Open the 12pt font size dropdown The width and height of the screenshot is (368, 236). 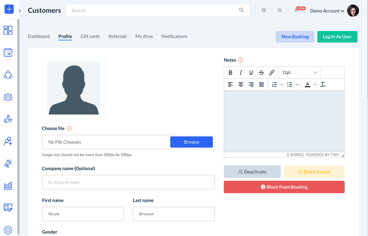(299, 73)
